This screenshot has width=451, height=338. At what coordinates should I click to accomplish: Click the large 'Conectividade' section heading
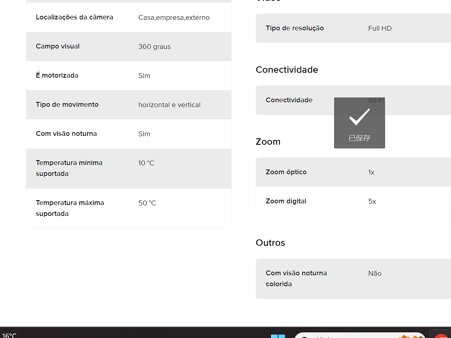click(287, 70)
